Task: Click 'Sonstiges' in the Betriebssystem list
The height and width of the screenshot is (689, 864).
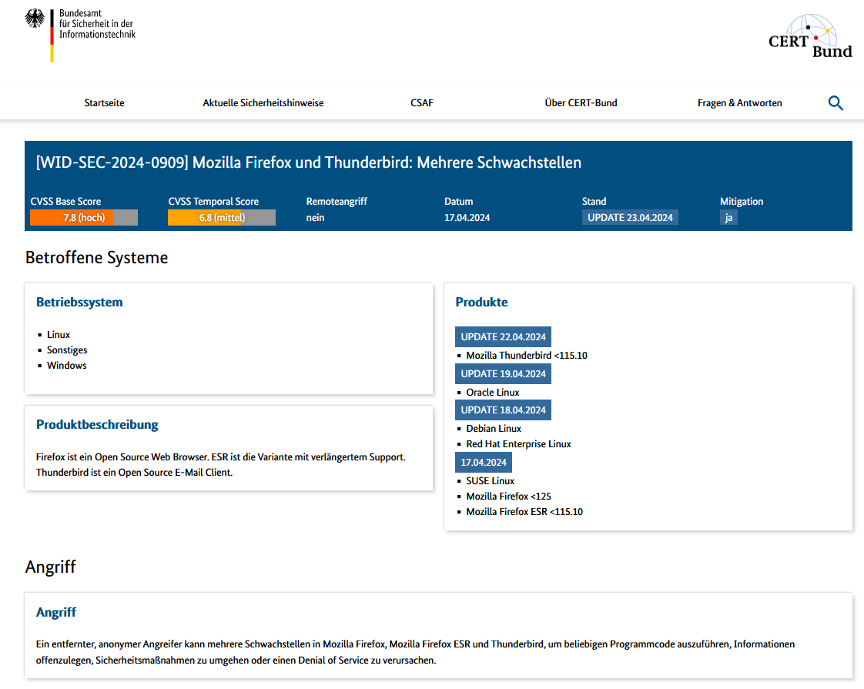Action: (67, 350)
